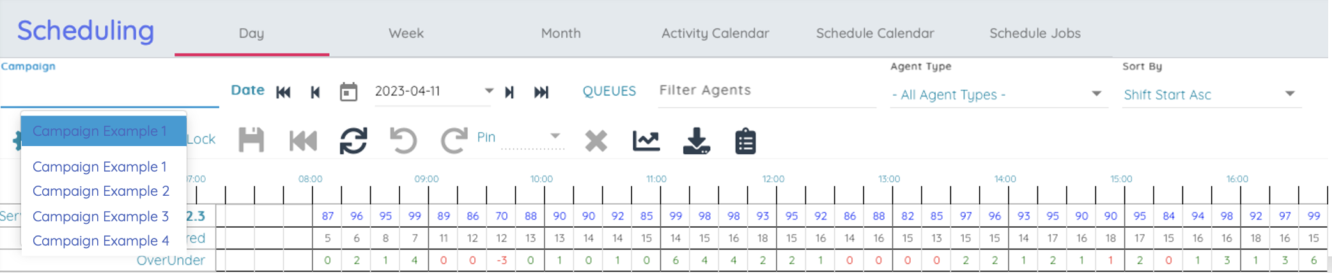Choose Campaign Example 2 option
This screenshot has width=1332, height=273.
100,191
